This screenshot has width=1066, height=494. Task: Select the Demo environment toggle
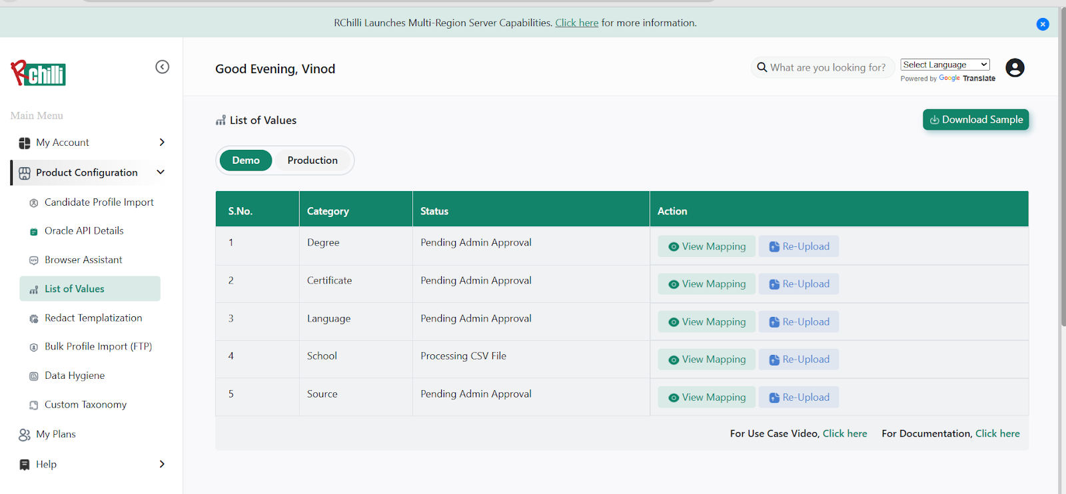pyautogui.click(x=246, y=160)
